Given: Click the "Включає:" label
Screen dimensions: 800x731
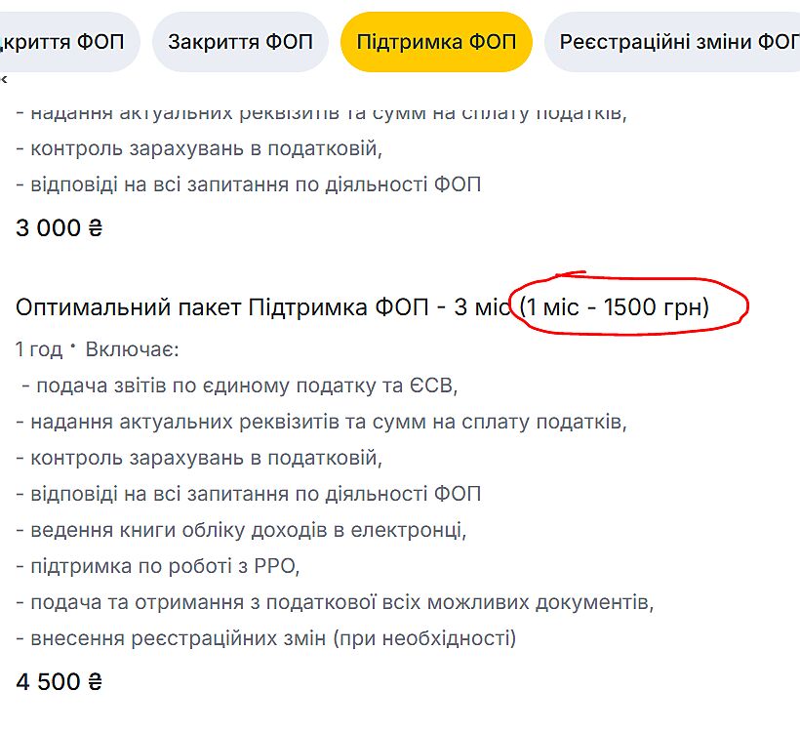Looking at the screenshot, I should 133,349.
